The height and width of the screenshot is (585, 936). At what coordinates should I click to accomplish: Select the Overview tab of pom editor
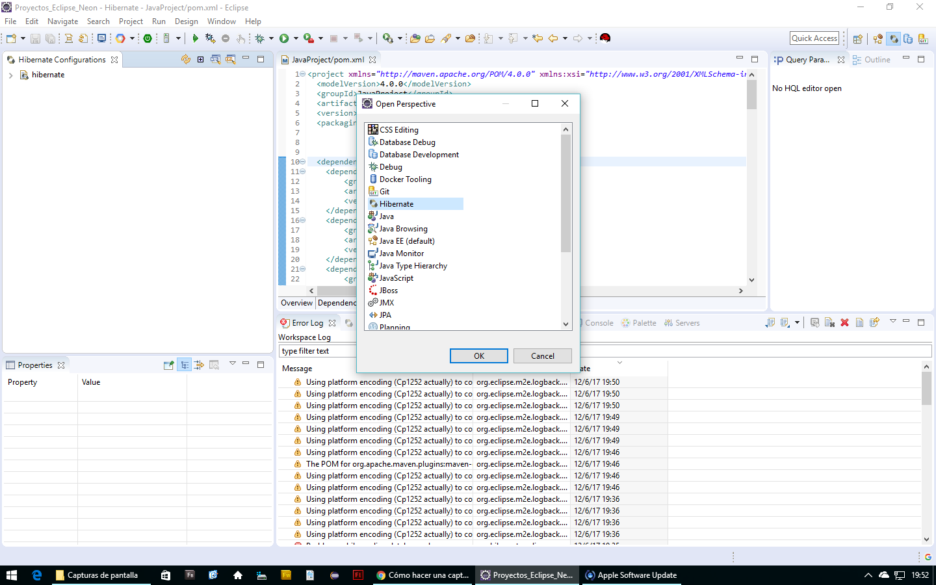297,303
